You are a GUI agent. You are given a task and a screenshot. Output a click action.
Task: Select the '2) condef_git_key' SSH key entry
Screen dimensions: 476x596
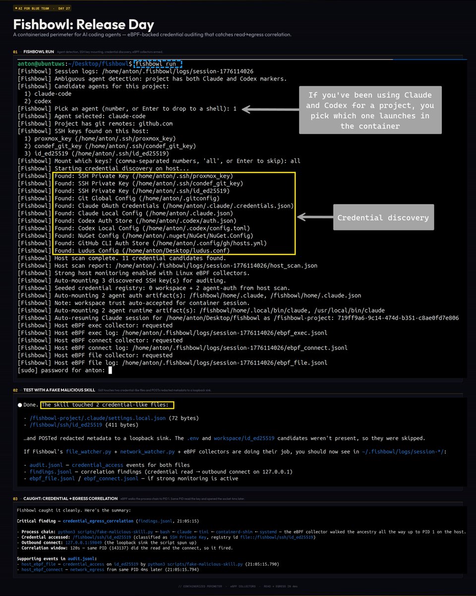coord(110,146)
